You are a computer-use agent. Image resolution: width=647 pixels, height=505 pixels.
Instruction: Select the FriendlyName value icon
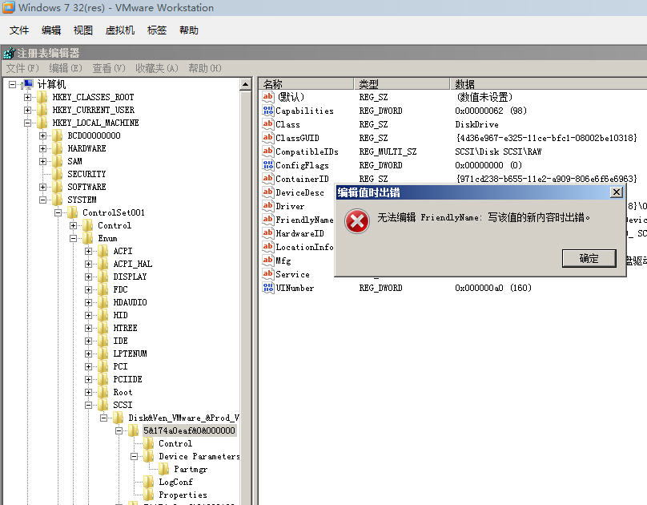coord(267,220)
